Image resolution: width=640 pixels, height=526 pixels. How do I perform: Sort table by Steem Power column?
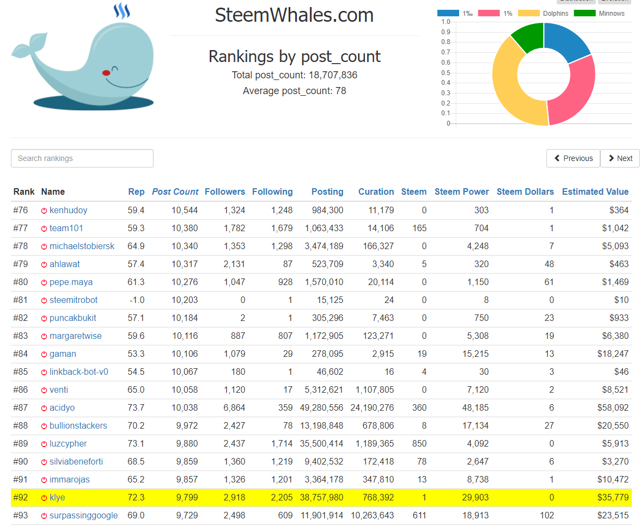[x=462, y=191]
